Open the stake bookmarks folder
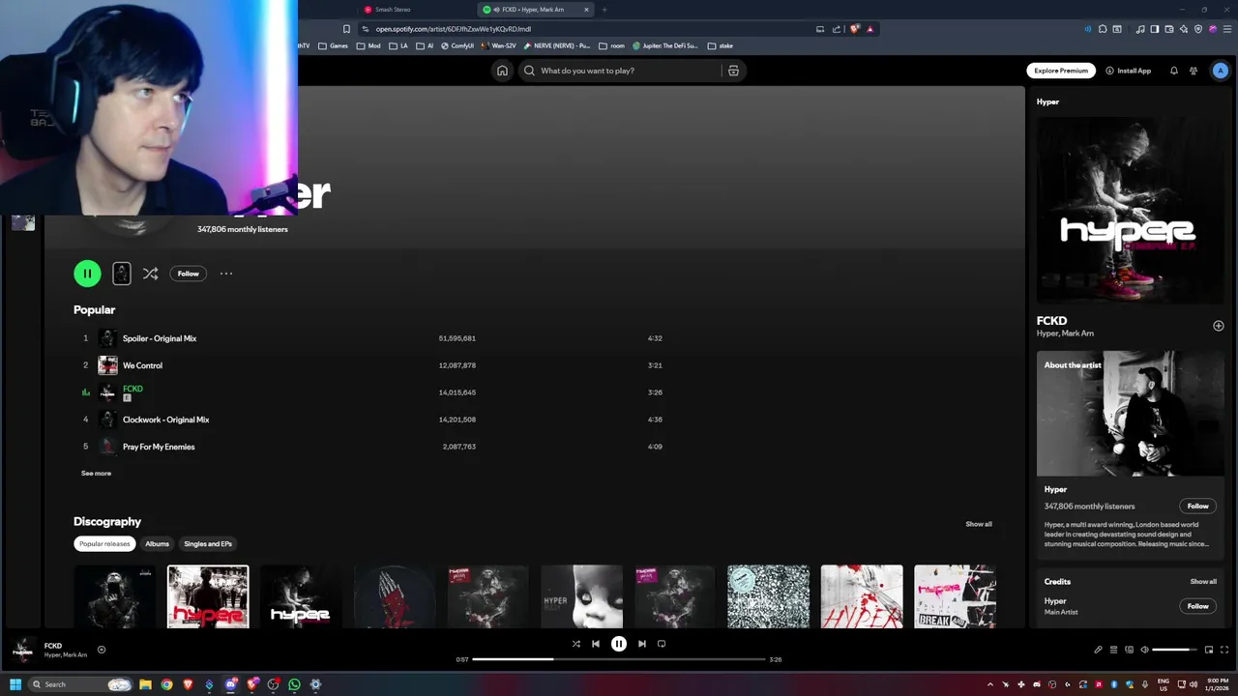Screen dimensions: 1238x696 [720, 45]
